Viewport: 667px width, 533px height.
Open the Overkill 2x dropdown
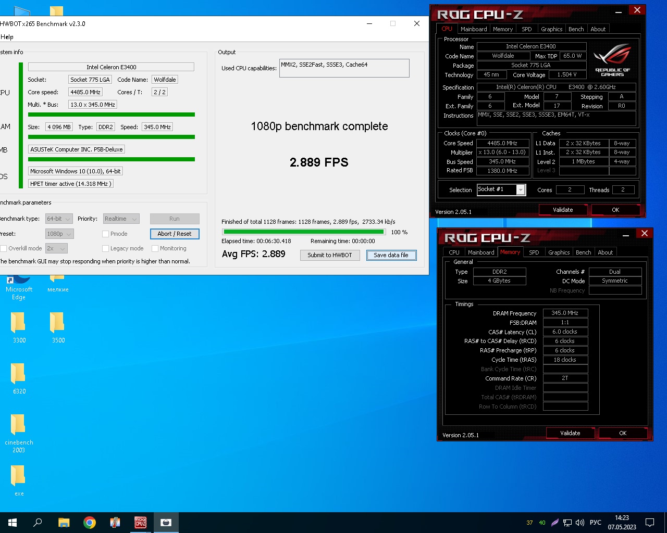(56, 249)
